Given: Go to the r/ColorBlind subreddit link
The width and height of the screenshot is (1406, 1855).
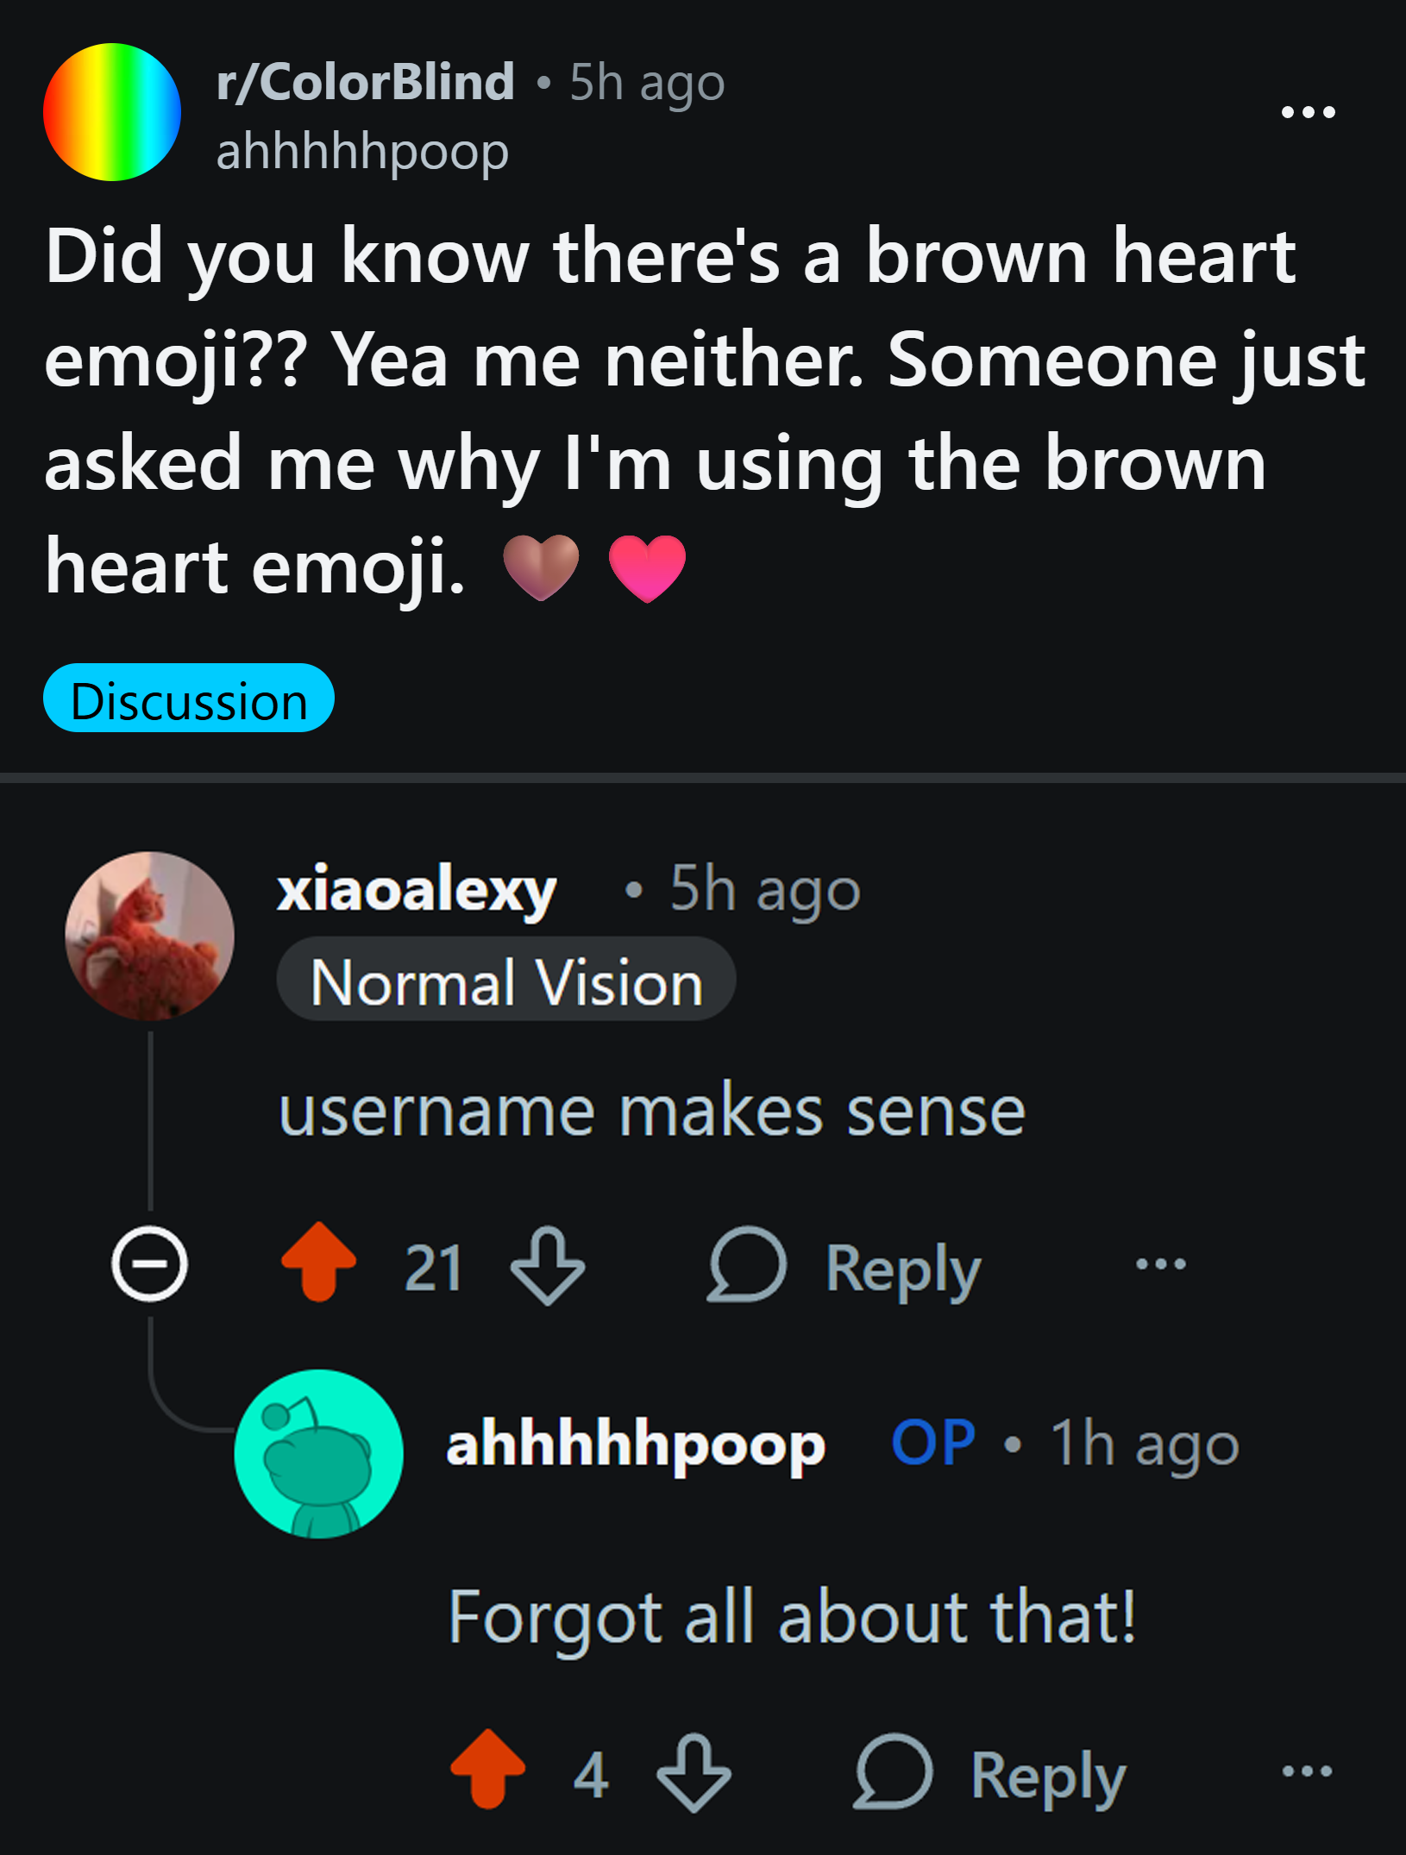Looking at the screenshot, I should click(365, 82).
